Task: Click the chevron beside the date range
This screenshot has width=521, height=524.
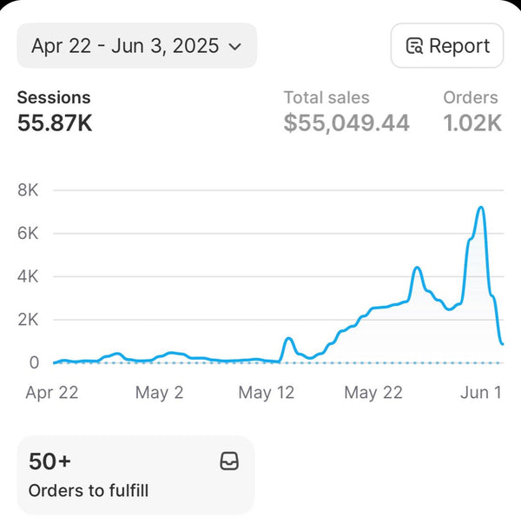Action: click(x=234, y=47)
